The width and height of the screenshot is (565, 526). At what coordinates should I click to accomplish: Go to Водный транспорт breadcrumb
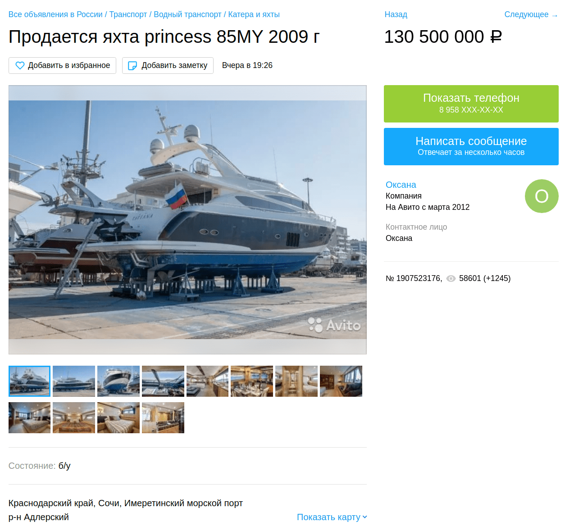tap(187, 14)
